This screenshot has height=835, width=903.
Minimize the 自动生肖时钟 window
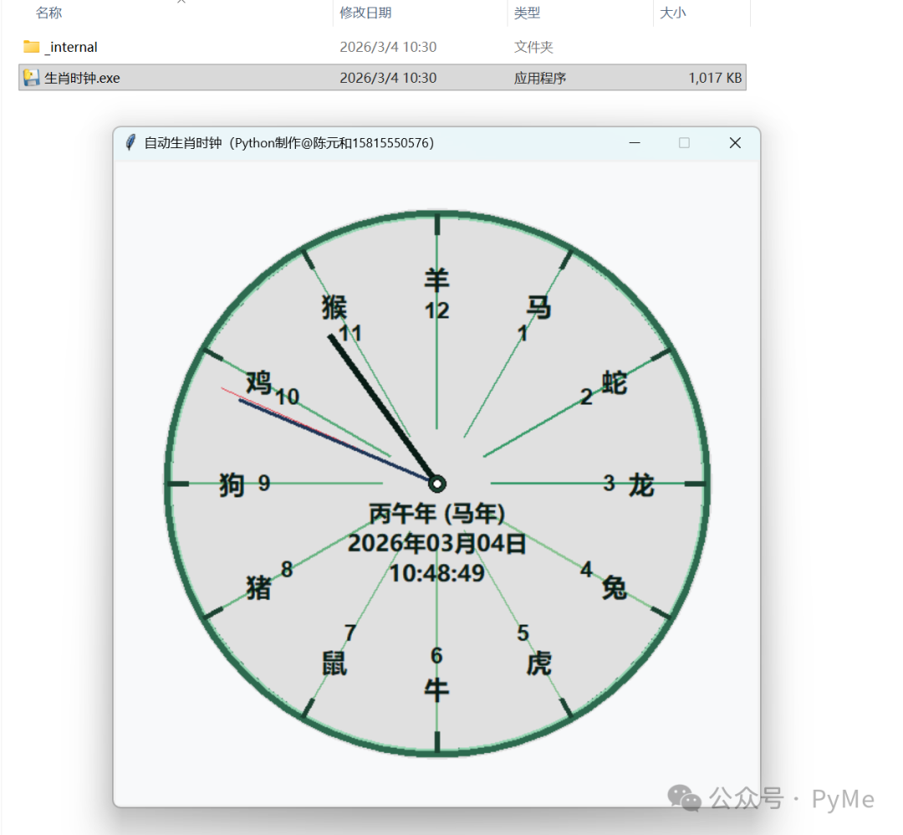click(635, 143)
